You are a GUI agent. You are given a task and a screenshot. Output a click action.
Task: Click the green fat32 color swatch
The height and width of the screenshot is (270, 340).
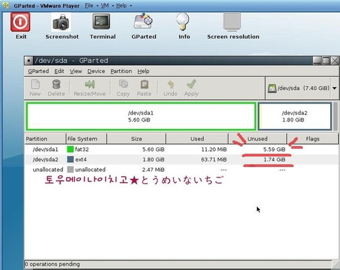70,149
